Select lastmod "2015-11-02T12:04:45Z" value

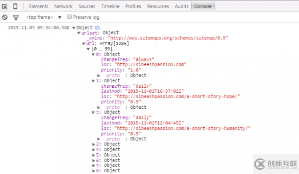tap(155, 123)
